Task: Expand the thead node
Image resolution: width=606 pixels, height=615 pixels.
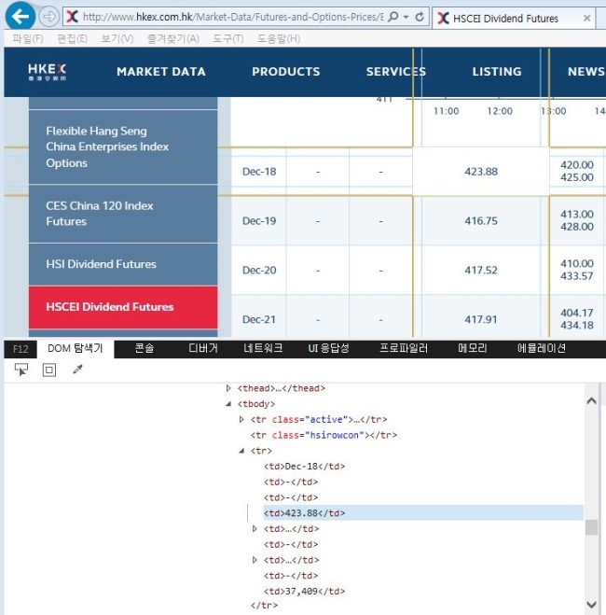Action: pos(228,388)
